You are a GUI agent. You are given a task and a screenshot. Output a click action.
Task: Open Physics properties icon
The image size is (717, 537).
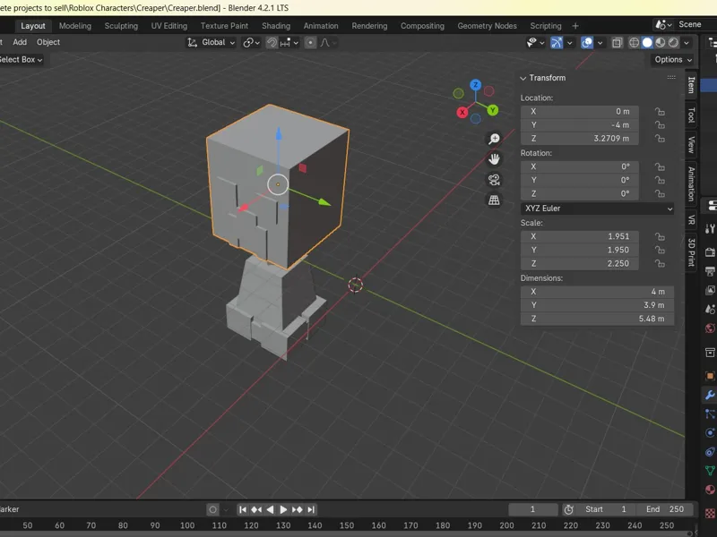[x=710, y=433]
